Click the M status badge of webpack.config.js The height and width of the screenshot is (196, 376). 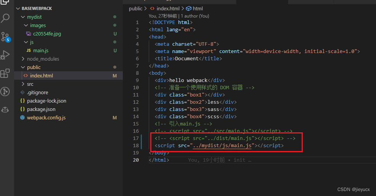point(115,117)
